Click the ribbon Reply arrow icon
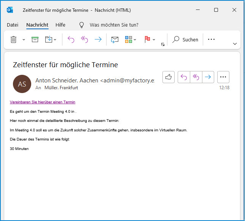The height and width of the screenshot is (221, 245). 71,39
